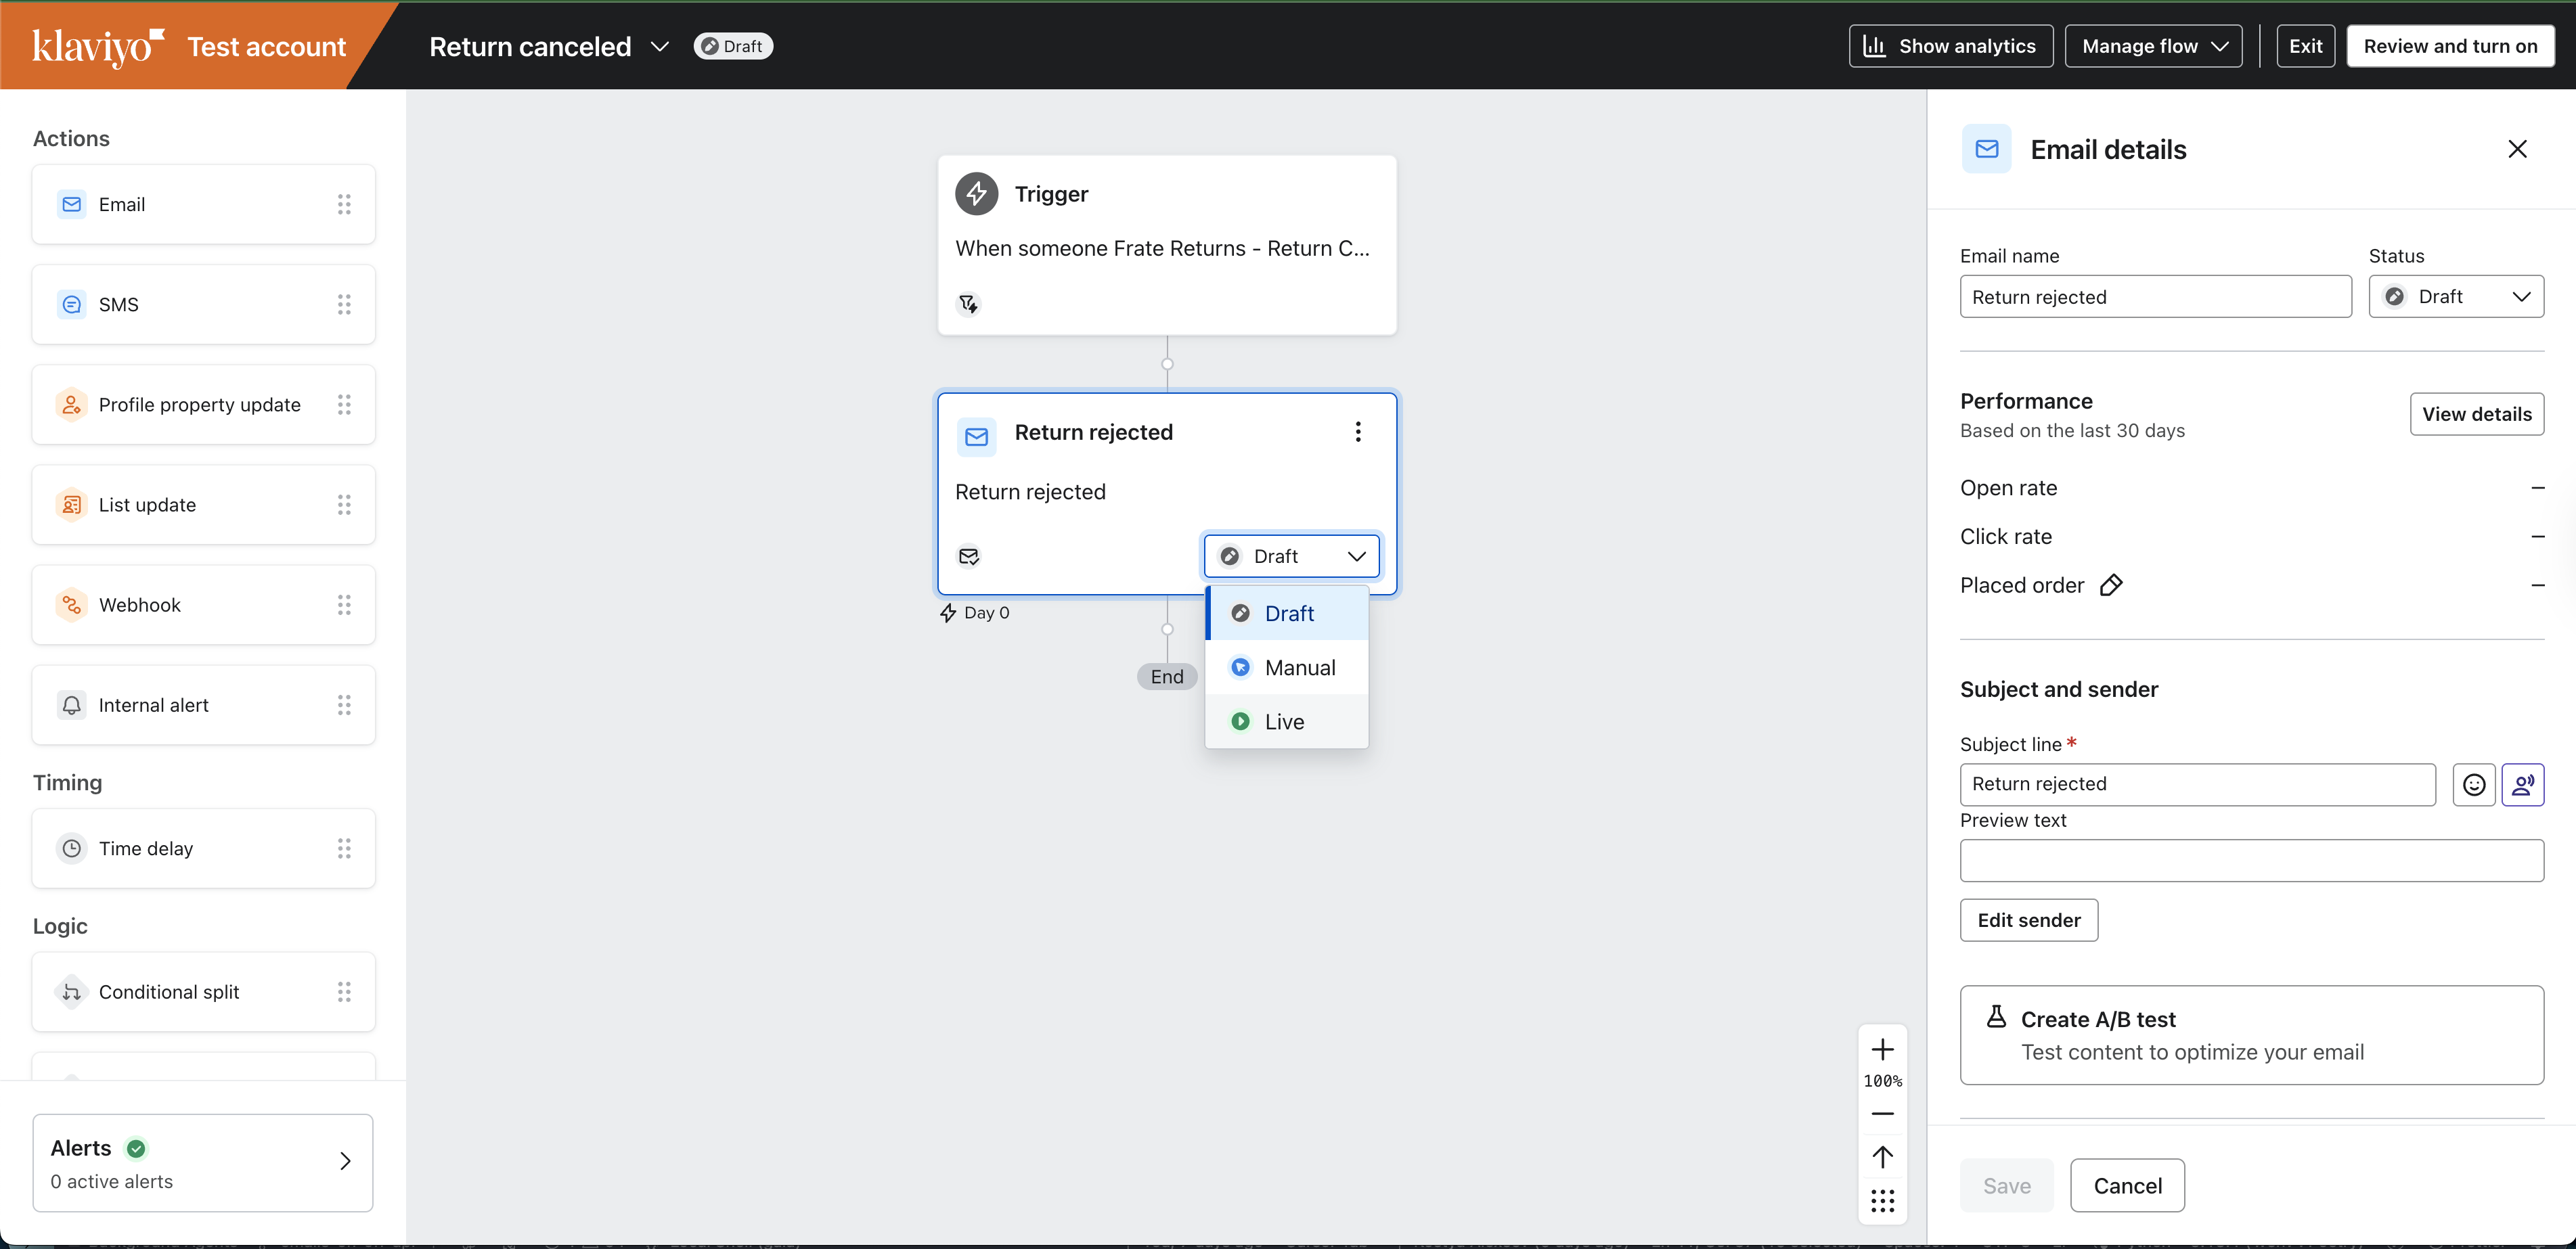Click the emoji picker icon
Screen dimensions: 2576x1249
[2473, 785]
